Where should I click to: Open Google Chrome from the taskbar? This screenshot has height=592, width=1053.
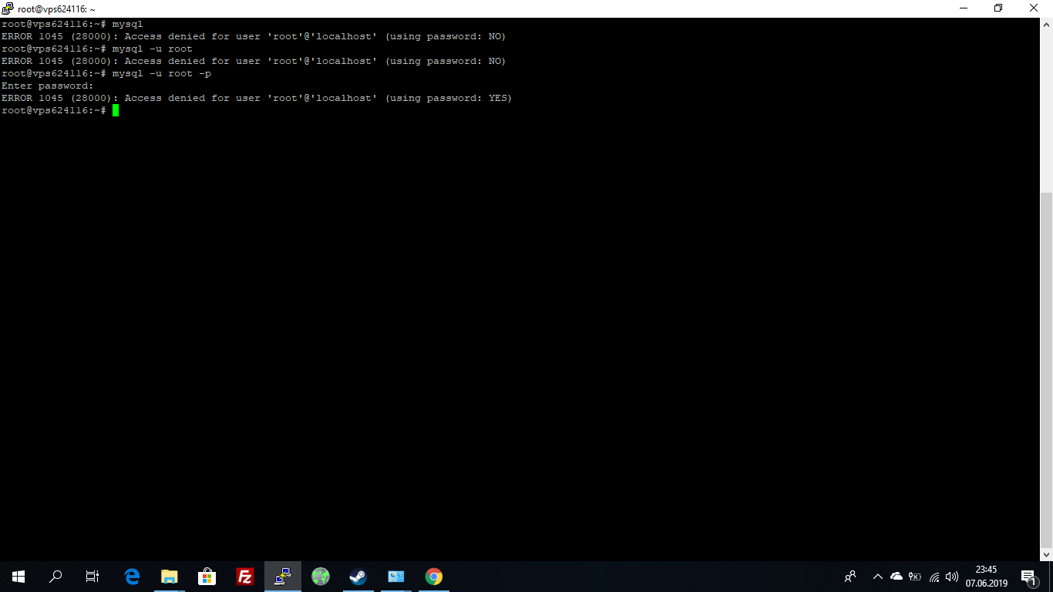(434, 577)
